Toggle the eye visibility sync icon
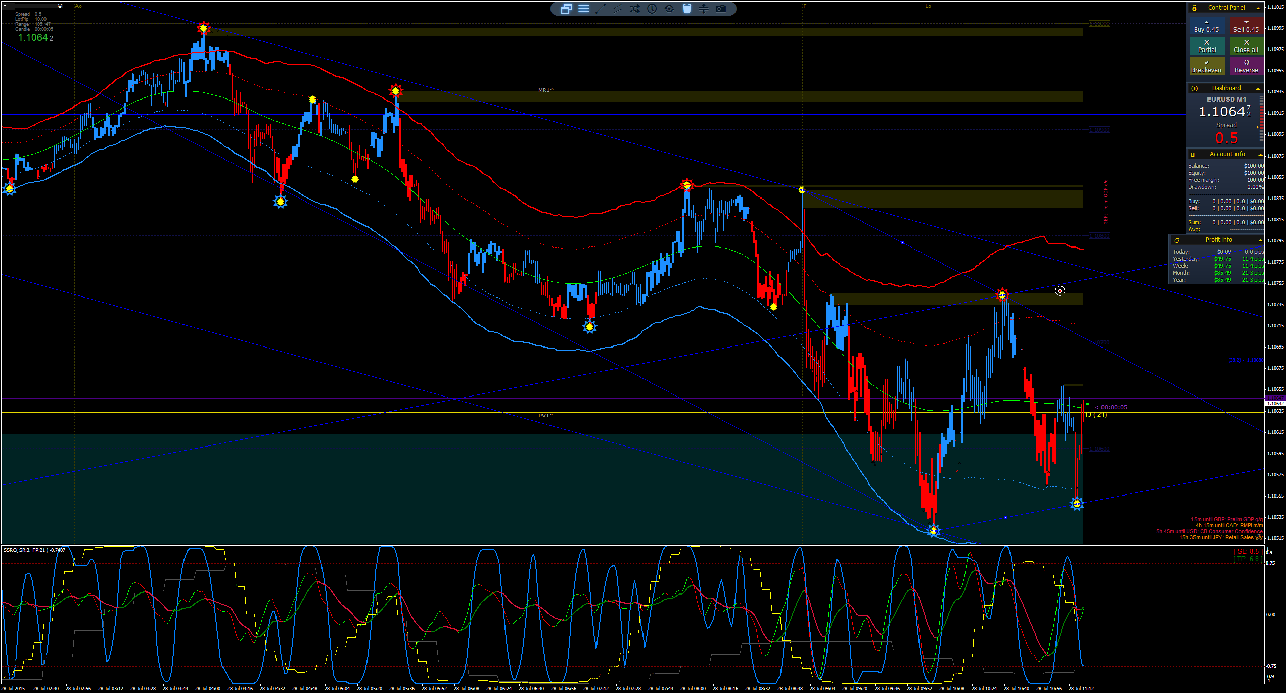The height and width of the screenshot is (693, 1286). point(669,9)
